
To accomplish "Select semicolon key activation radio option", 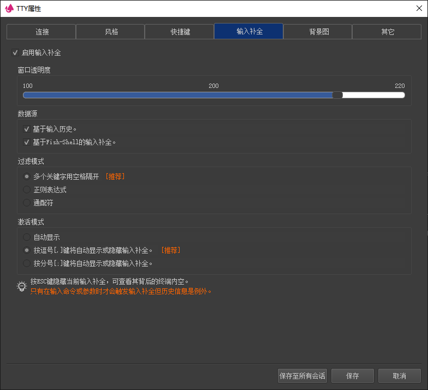I will click(27, 263).
